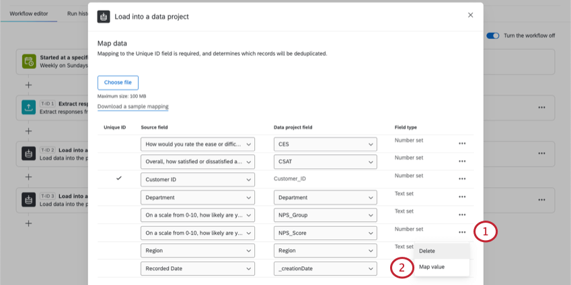The height and width of the screenshot is (285, 571).
Task: Click the green scheduled trigger calendar icon
Action: (x=29, y=62)
